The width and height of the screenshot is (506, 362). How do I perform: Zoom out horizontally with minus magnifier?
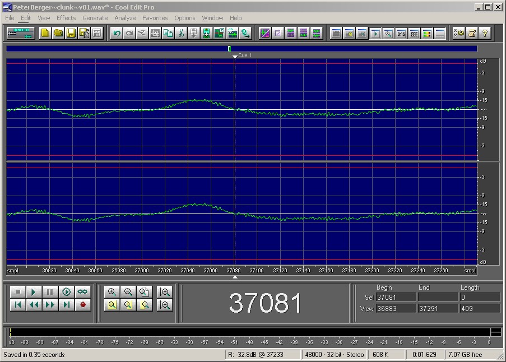(128, 292)
